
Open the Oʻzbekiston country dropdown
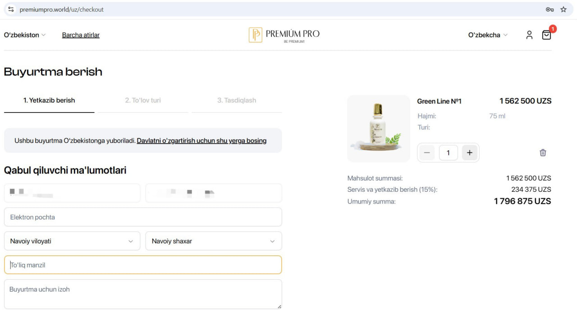pos(25,35)
